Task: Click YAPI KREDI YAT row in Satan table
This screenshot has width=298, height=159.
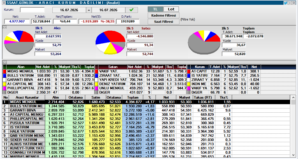Action: pos(141,79)
